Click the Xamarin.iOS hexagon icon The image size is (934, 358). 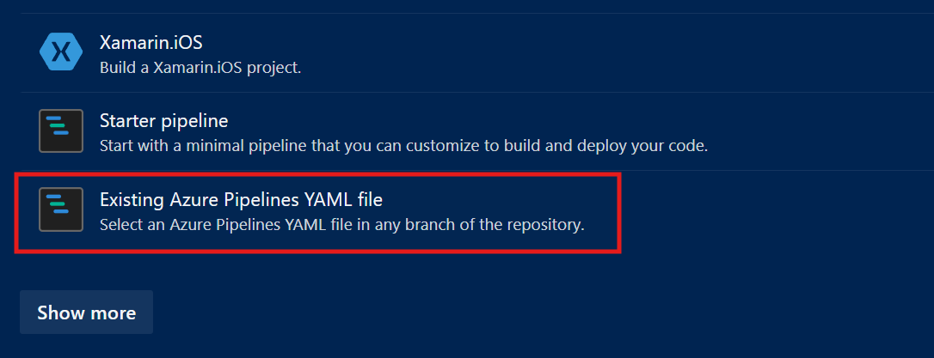pyautogui.click(x=60, y=52)
